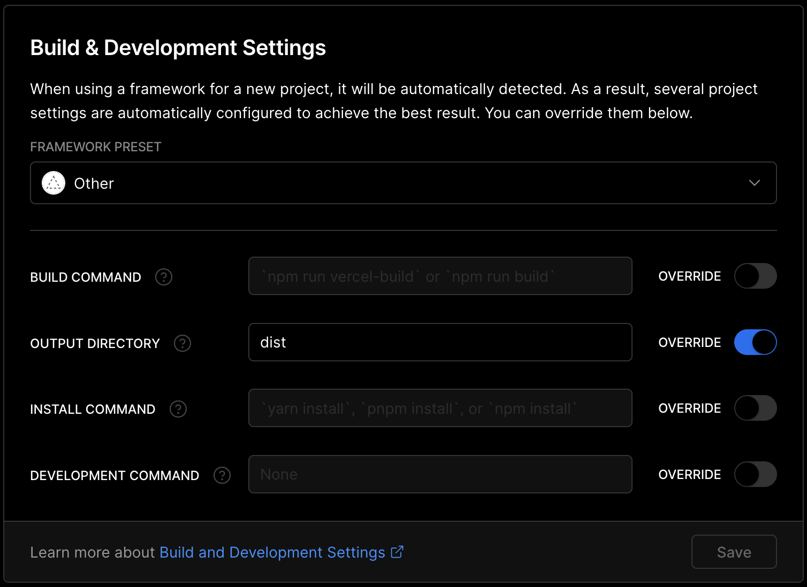Click the help icon beside Build Command
The width and height of the screenshot is (807, 587).
(x=164, y=277)
